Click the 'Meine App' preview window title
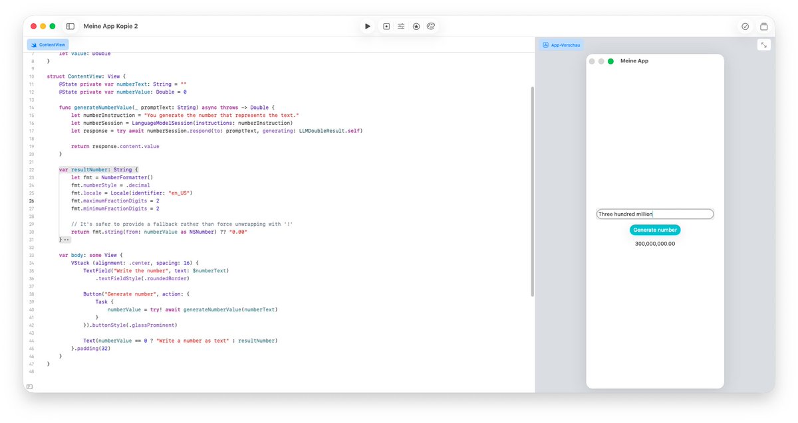This screenshot has width=798, height=423. (634, 61)
